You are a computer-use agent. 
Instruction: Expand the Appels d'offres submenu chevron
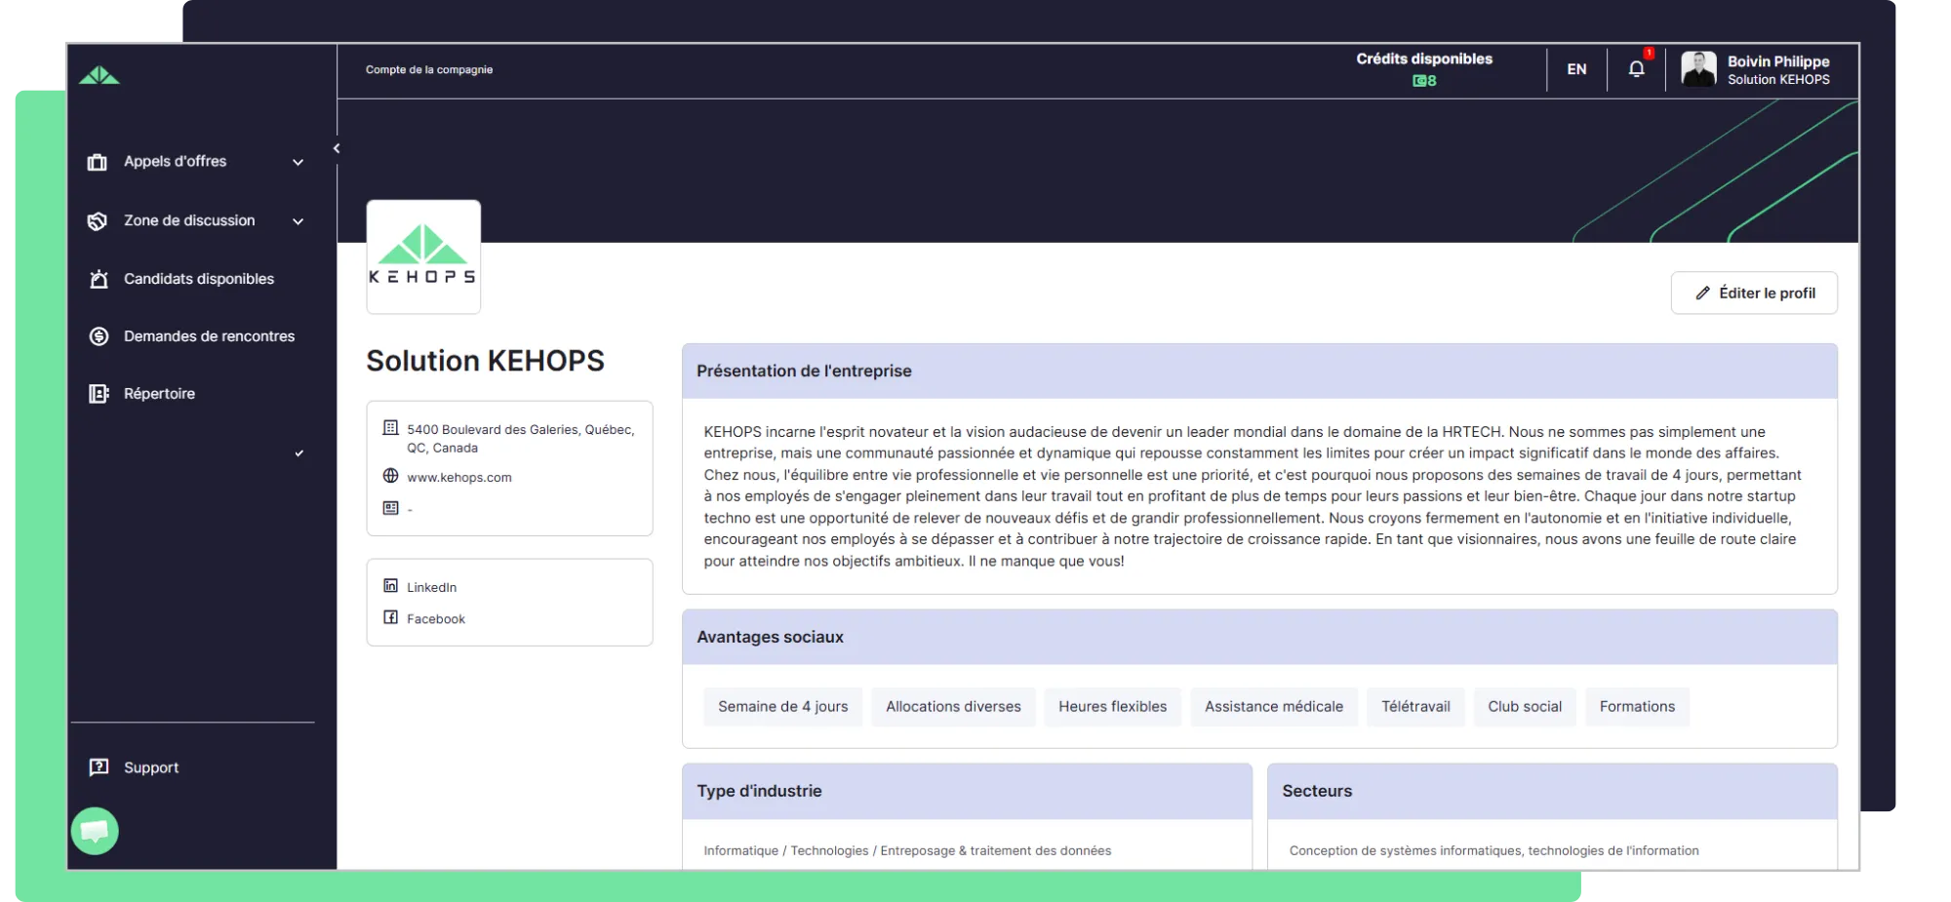click(x=299, y=163)
